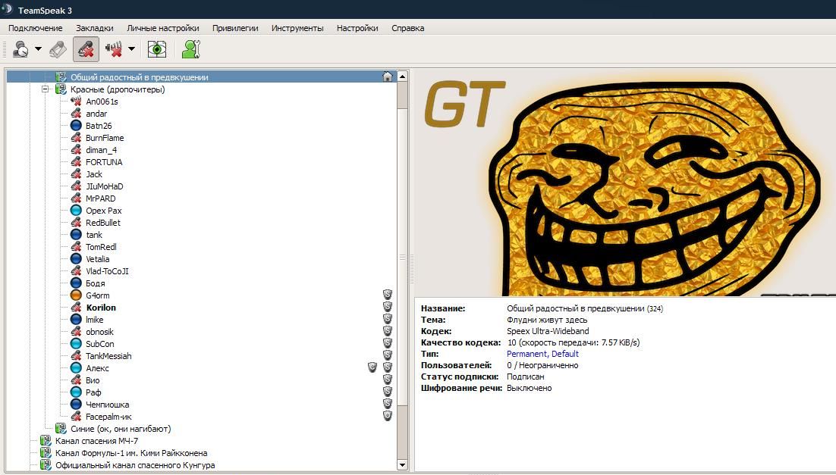836x475 pixels.
Task: Select user Vlad-ToCoJI
Action: click(107, 271)
